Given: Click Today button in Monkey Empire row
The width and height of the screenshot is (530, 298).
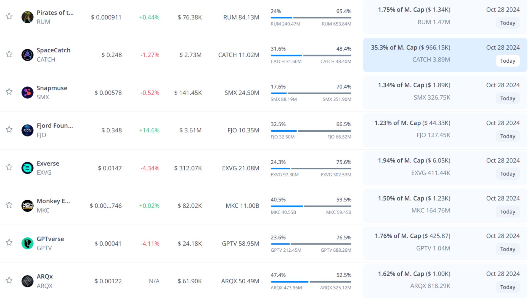Looking at the screenshot, I should pos(507,212).
